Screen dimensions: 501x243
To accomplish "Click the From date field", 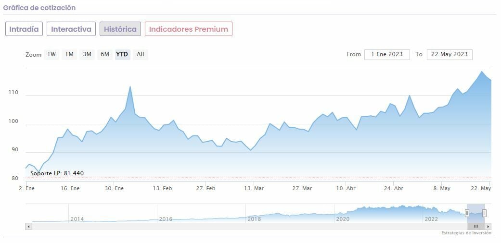I will pyautogui.click(x=387, y=54).
